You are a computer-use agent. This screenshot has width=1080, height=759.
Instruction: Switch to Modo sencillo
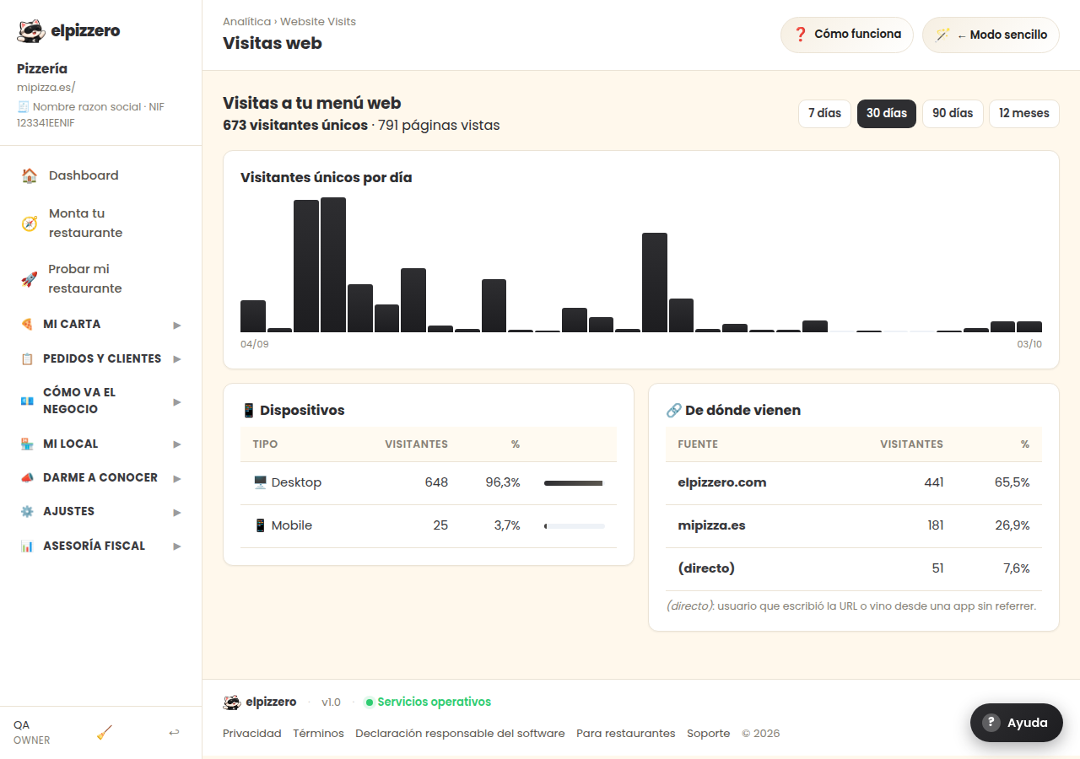coord(991,35)
